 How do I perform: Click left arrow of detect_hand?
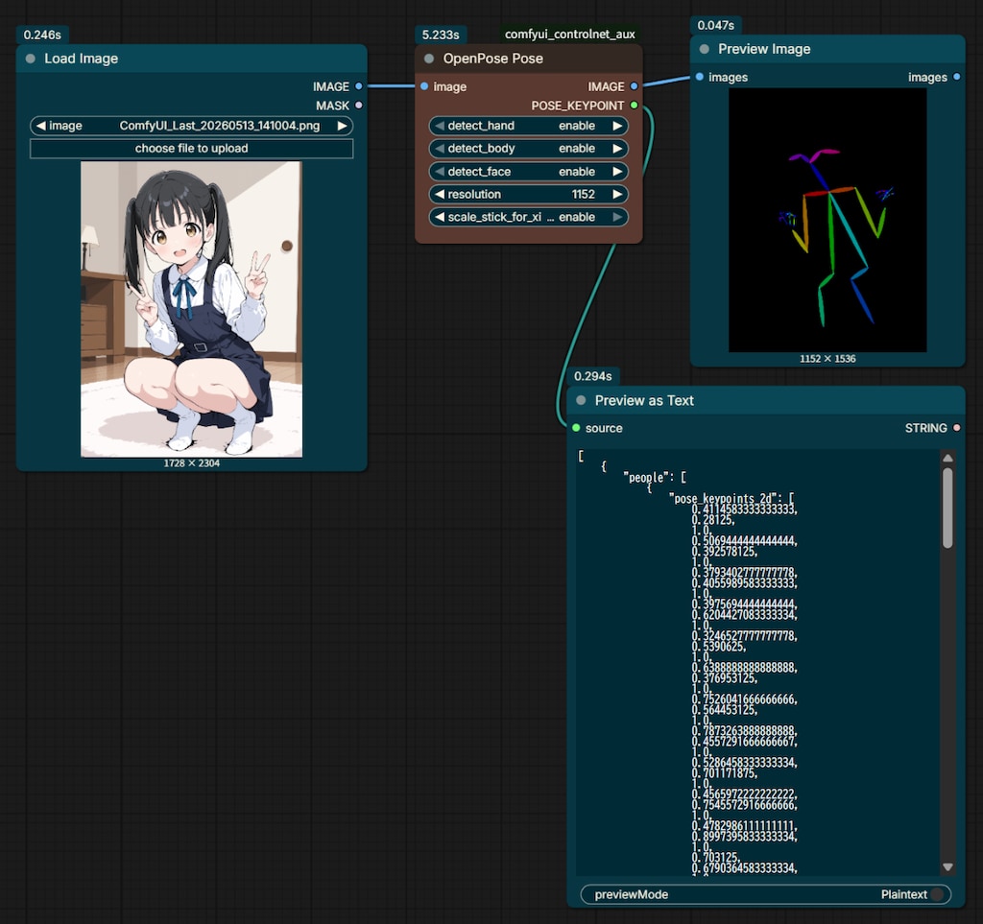coord(440,126)
